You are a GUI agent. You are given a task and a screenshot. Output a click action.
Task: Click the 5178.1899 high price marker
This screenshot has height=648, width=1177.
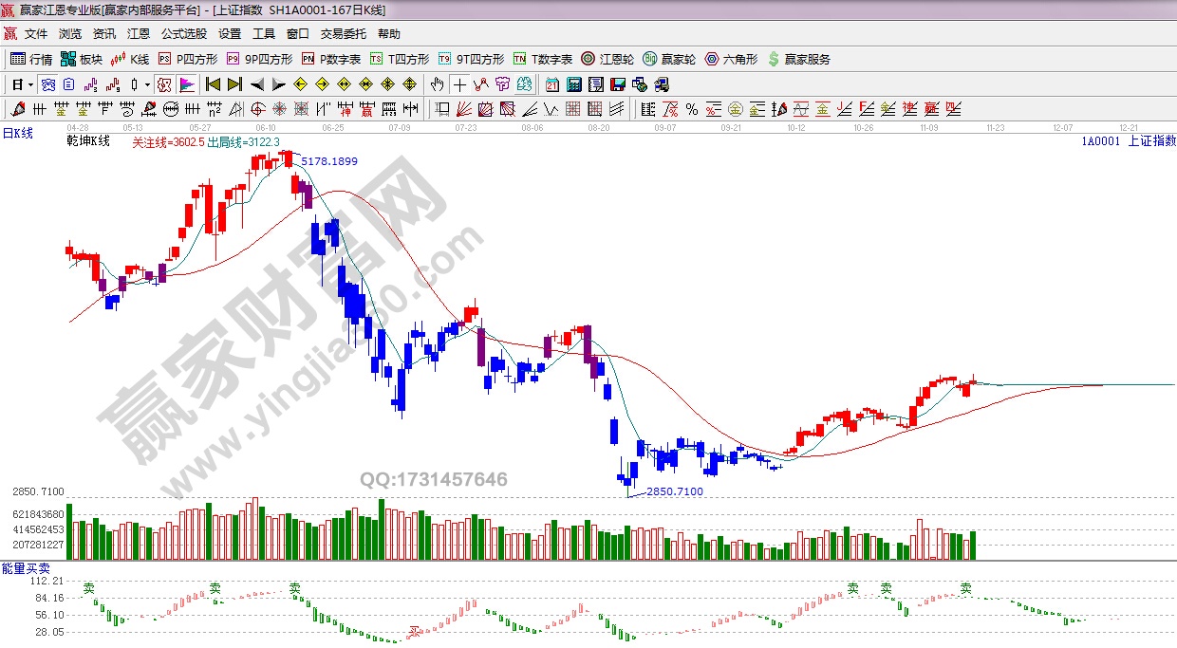(x=329, y=161)
